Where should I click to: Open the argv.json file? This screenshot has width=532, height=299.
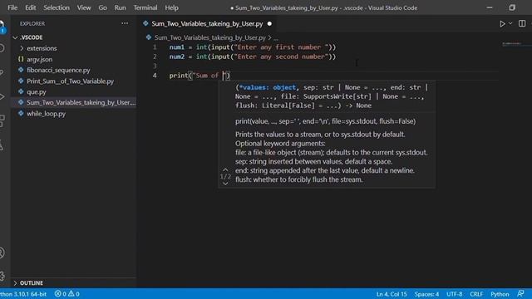point(40,59)
